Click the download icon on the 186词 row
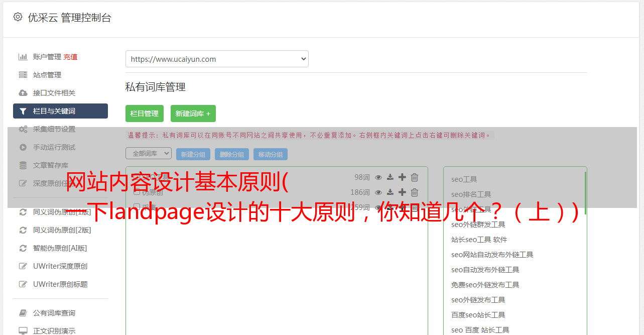Image resolution: width=644 pixels, height=335 pixels. 390,192
